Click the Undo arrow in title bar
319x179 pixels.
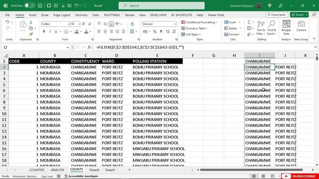76,5
